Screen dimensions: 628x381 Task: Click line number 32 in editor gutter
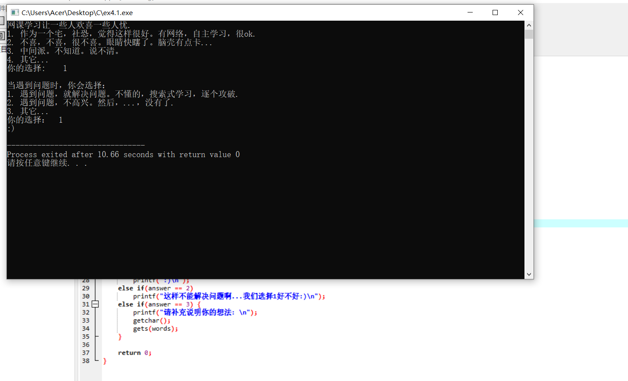86,313
